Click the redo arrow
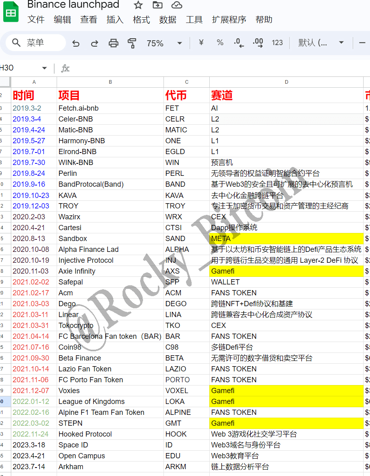Screen dimensions: 370x476 tap(94, 43)
